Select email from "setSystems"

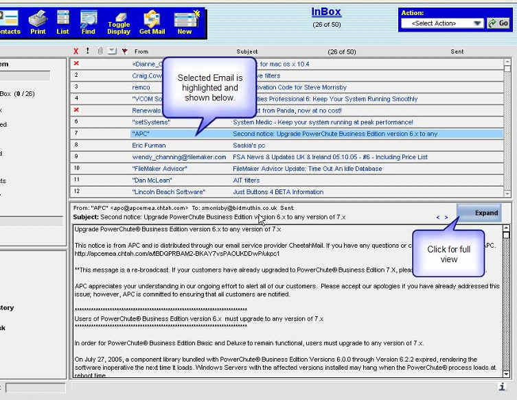pyautogui.click(x=151, y=122)
